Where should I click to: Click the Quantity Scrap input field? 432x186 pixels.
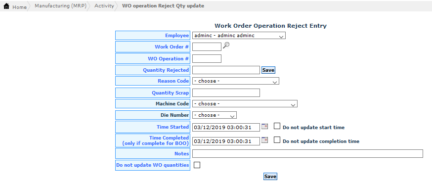click(226, 93)
